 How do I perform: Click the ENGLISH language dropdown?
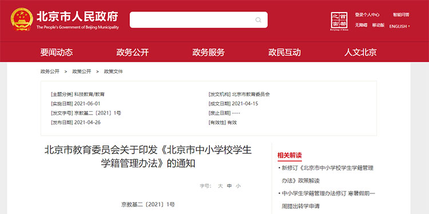(x=399, y=26)
